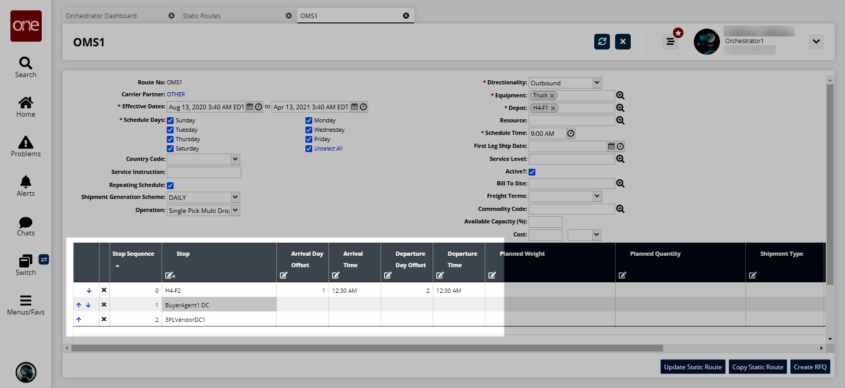Move BuyerAgent1 DC stop down
Viewport: 845px width, 388px height.
point(88,305)
